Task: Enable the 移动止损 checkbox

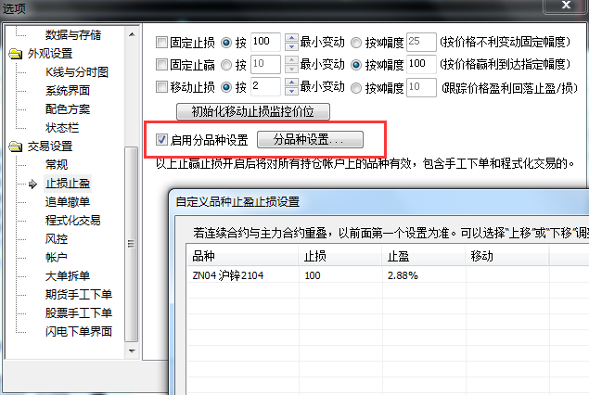Action: pos(161,87)
